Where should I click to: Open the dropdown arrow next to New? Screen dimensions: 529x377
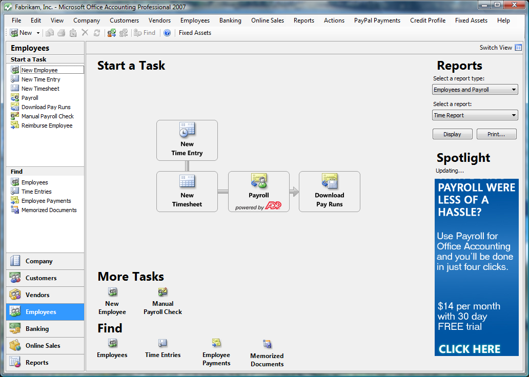coord(38,33)
